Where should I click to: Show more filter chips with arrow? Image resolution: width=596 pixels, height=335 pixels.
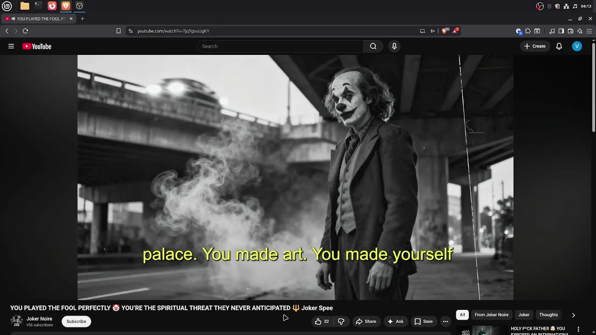[573, 315]
